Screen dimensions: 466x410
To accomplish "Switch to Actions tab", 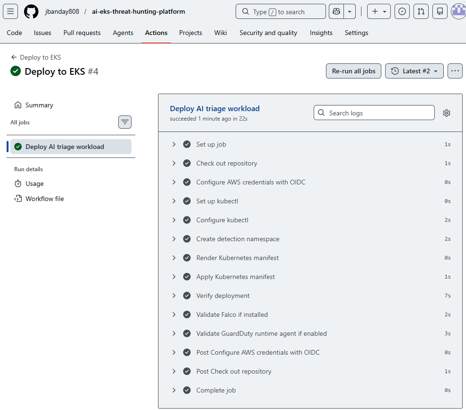I will click(x=156, y=33).
